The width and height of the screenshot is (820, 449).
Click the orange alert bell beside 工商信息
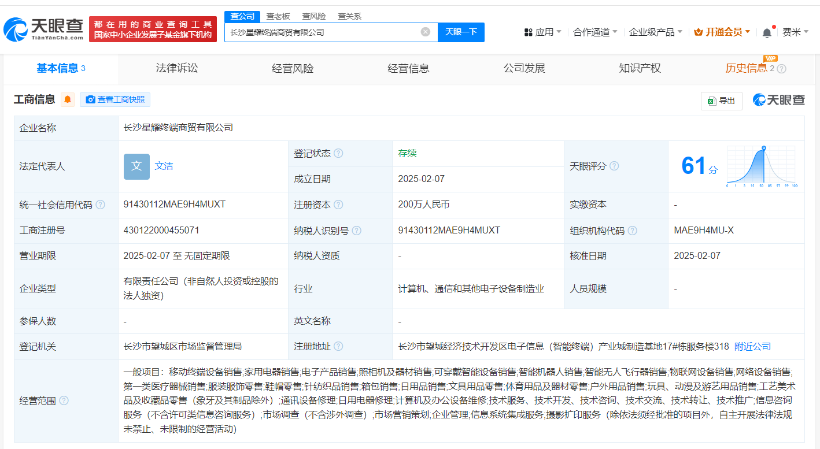click(x=68, y=99)
